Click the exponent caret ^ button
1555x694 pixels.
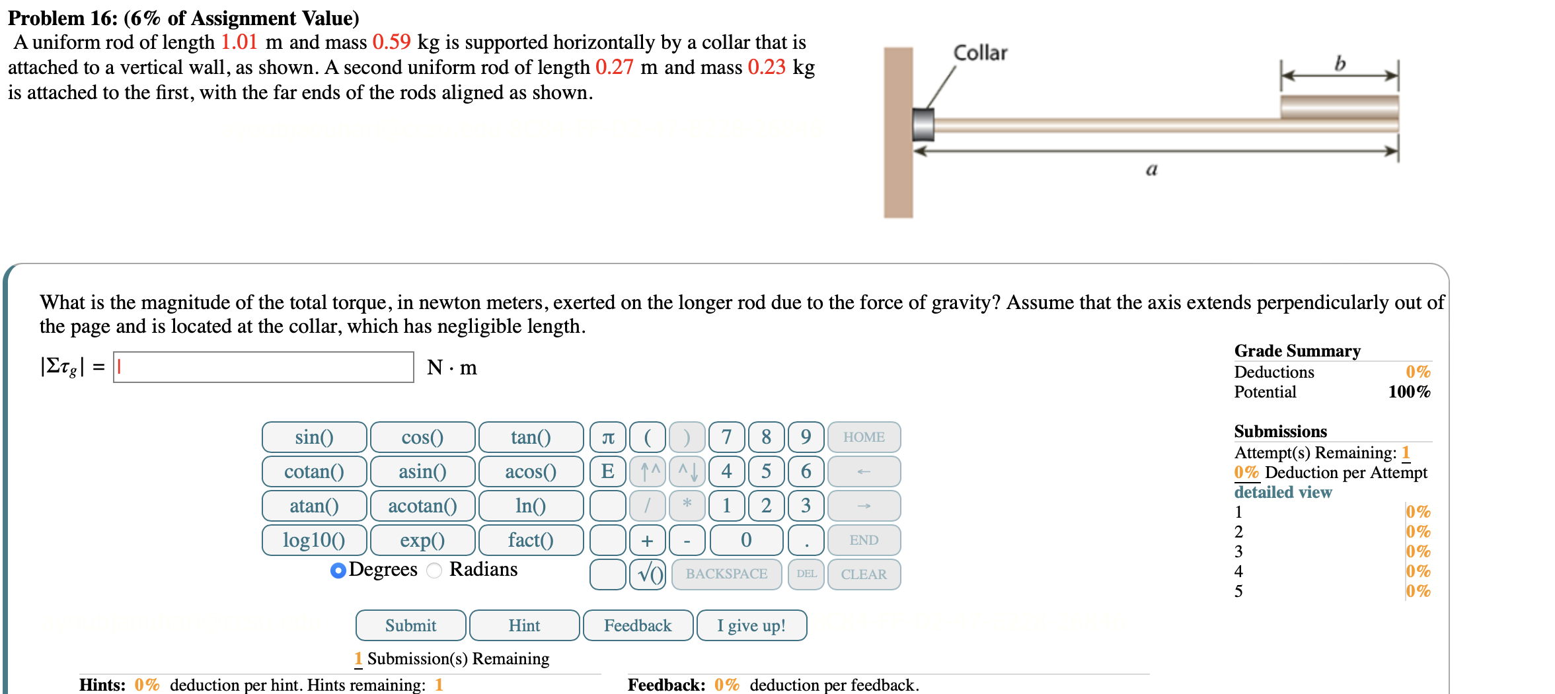pyautogui.click(x=646, y=471)
